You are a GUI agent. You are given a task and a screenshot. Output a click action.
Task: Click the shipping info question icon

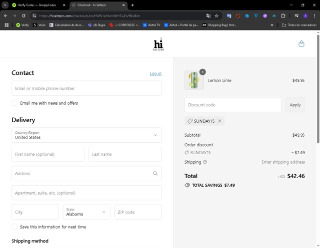205,162
